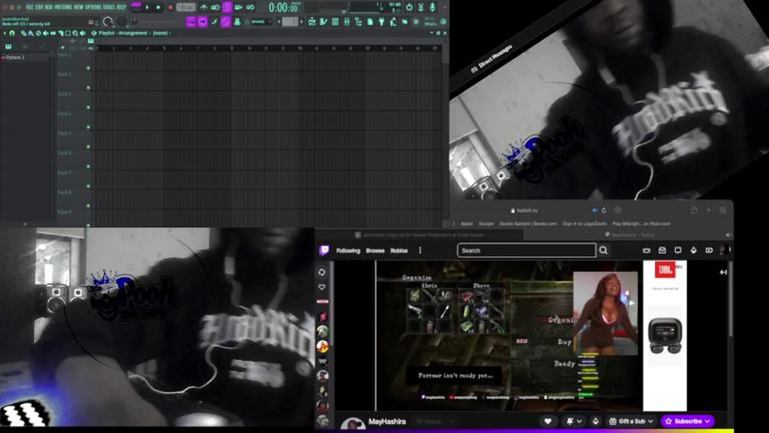
Task: Click the Playlist Arrangement breadcrumb label
Action: (123, 33)
